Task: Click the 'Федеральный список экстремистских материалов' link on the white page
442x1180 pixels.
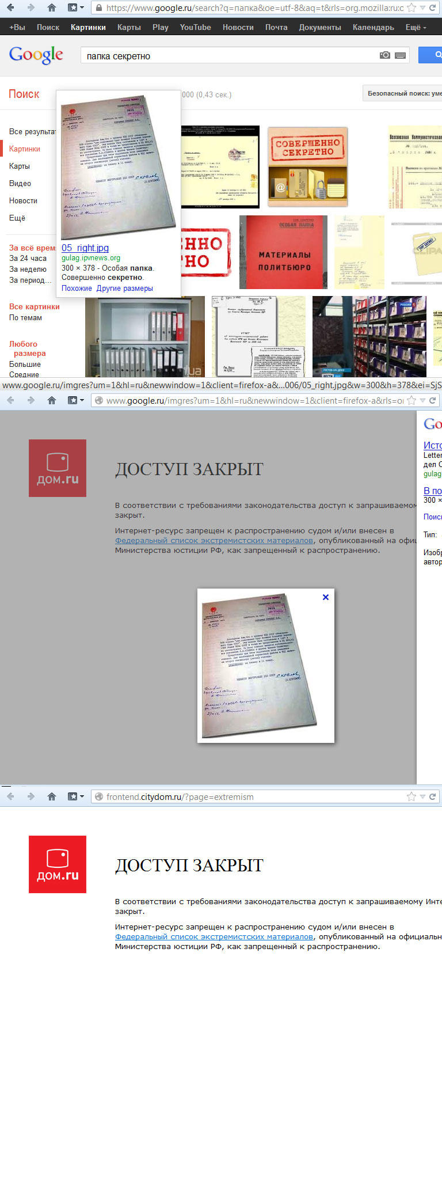Action: point(214,936)
